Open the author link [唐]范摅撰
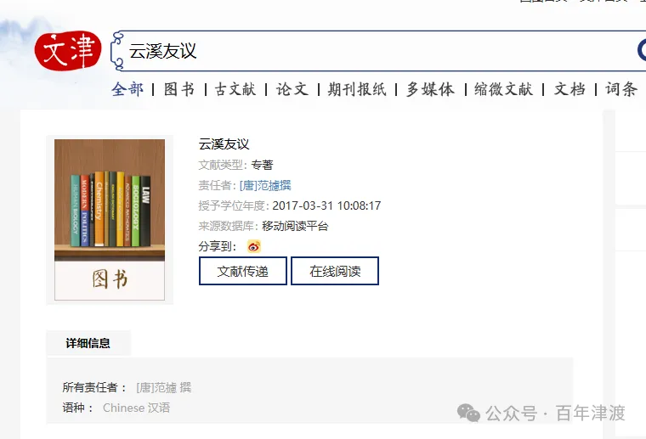 point(265,186)
